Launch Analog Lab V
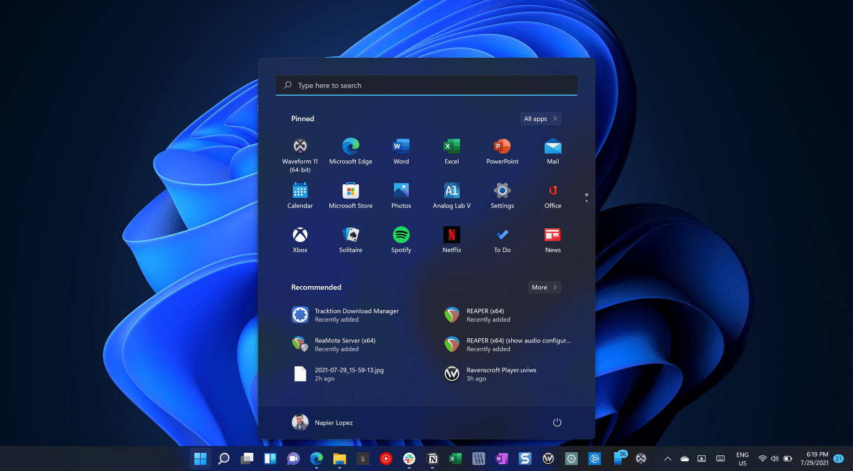Viewport: 853px width, 471px height. click(x=451, y=196)
